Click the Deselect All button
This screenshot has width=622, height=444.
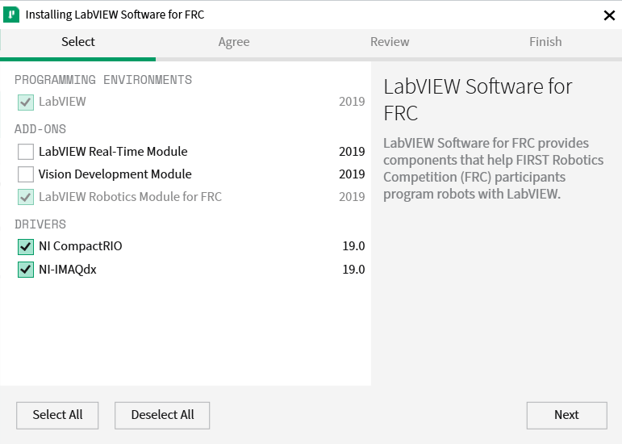(x=162, y=415)
